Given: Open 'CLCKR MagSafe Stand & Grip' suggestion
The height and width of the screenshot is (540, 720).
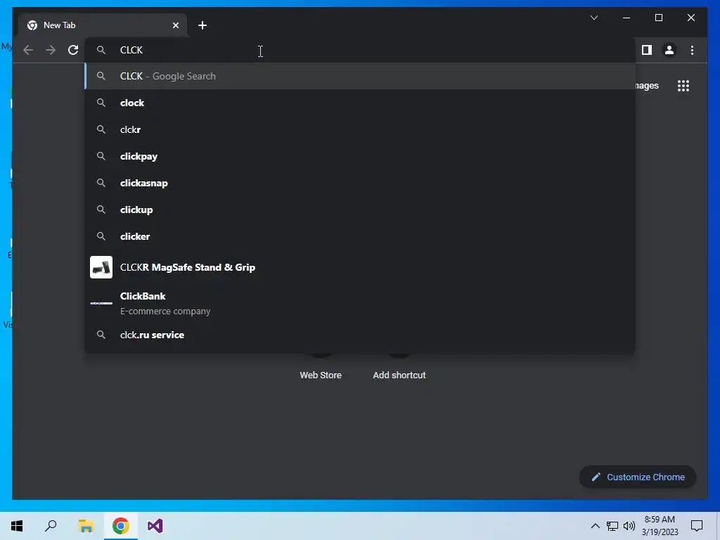Looking at the screenshot, I should (x=360, y=267).
